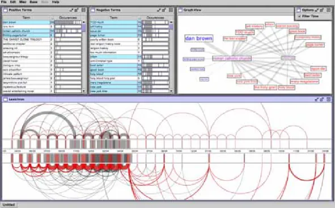
Task: Open the Base menu
Action: pos(33,2)
